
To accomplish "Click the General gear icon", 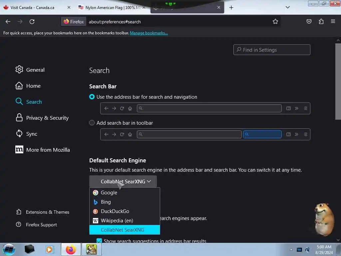I will 19,69.
